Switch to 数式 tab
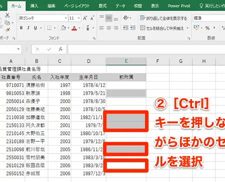The height and width of the screenshot is (182, 225). [102, 6]
